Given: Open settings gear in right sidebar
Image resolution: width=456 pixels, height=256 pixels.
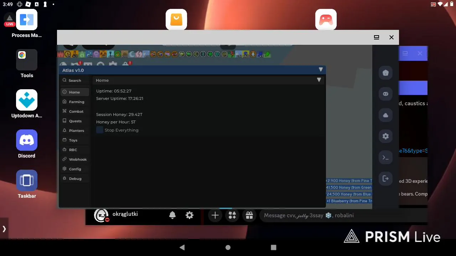Looking at the screenshot, I should (x=385, y=136).
